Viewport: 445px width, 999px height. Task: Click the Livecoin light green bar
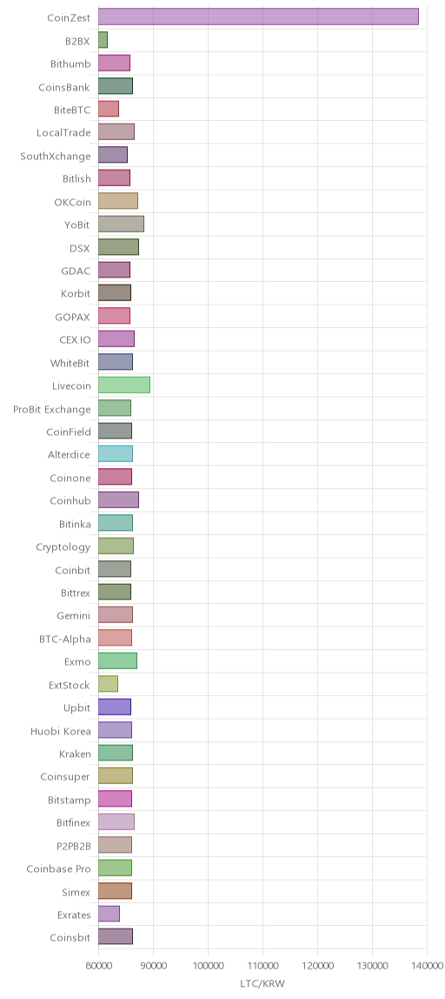coord(124,386)
